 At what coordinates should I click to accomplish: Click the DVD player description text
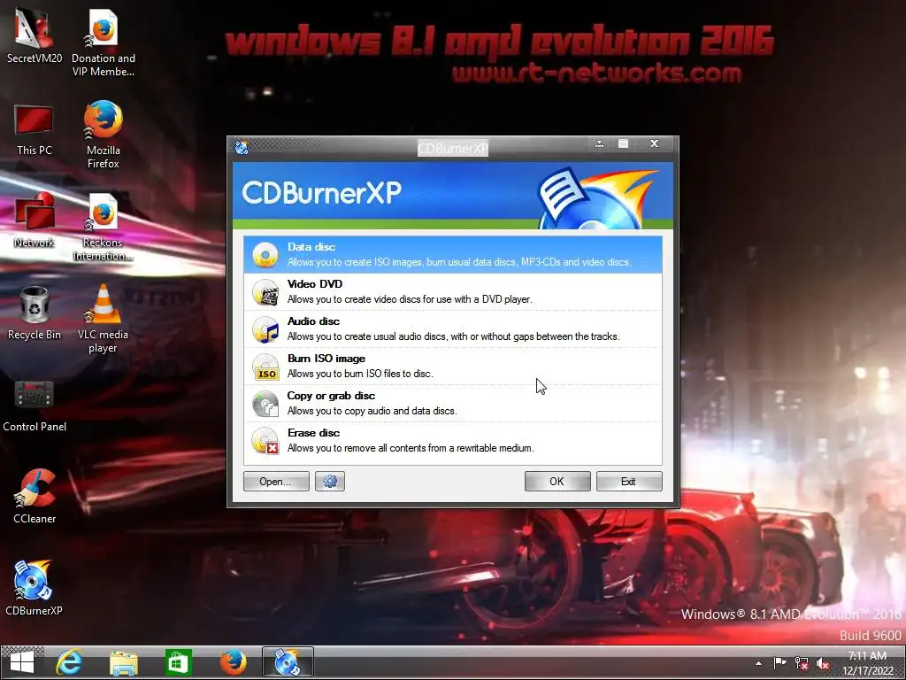(410, 299)
